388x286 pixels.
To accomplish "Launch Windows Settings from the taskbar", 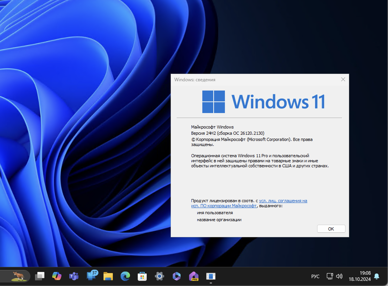I will pos(159,276).
